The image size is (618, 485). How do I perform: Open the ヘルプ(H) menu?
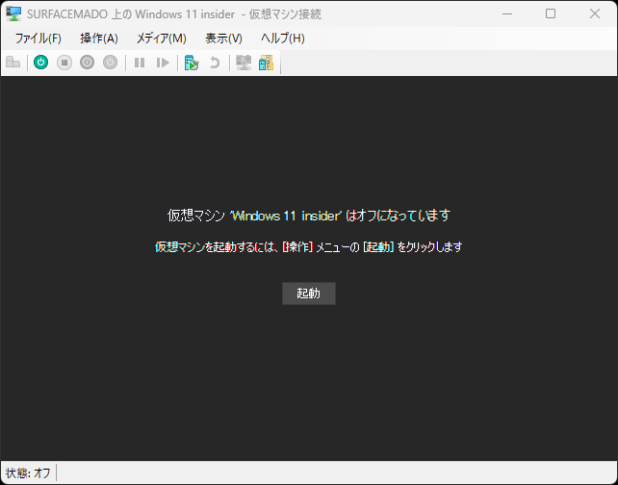point(283,38)
